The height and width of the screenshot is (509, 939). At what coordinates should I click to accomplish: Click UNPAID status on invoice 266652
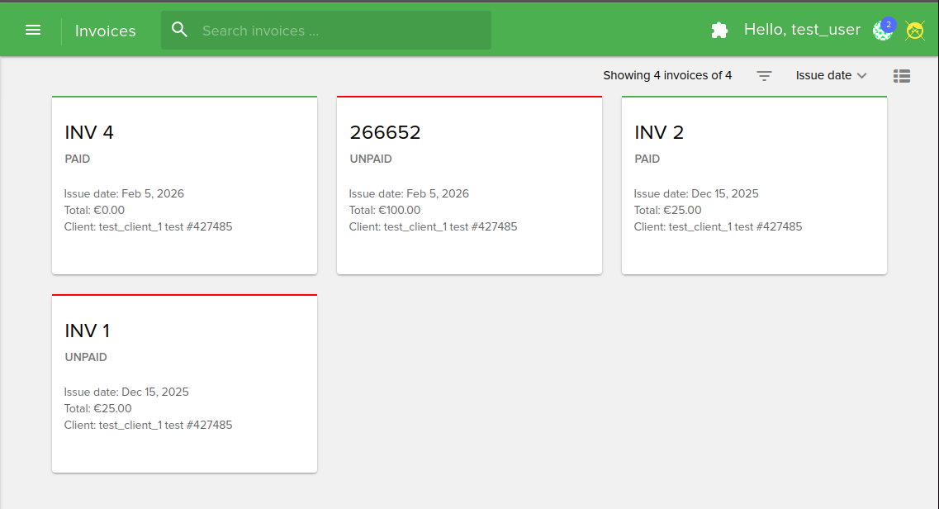[370, 159]
